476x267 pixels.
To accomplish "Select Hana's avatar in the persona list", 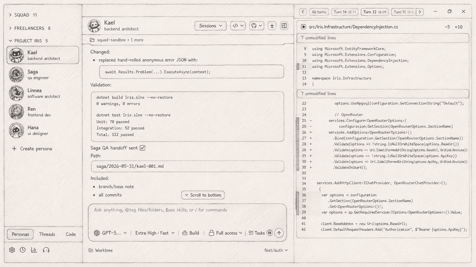I will 17,130.
